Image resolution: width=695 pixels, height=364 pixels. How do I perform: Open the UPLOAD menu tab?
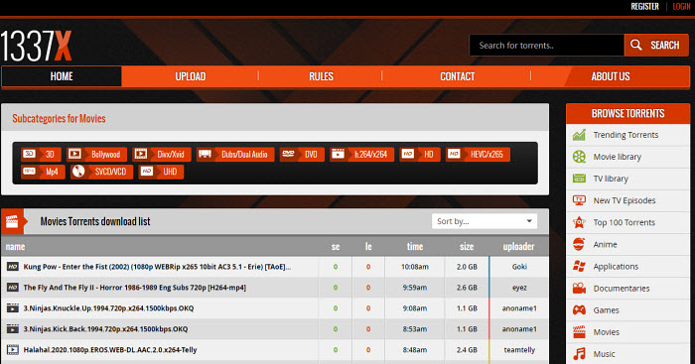pos(191,76)
